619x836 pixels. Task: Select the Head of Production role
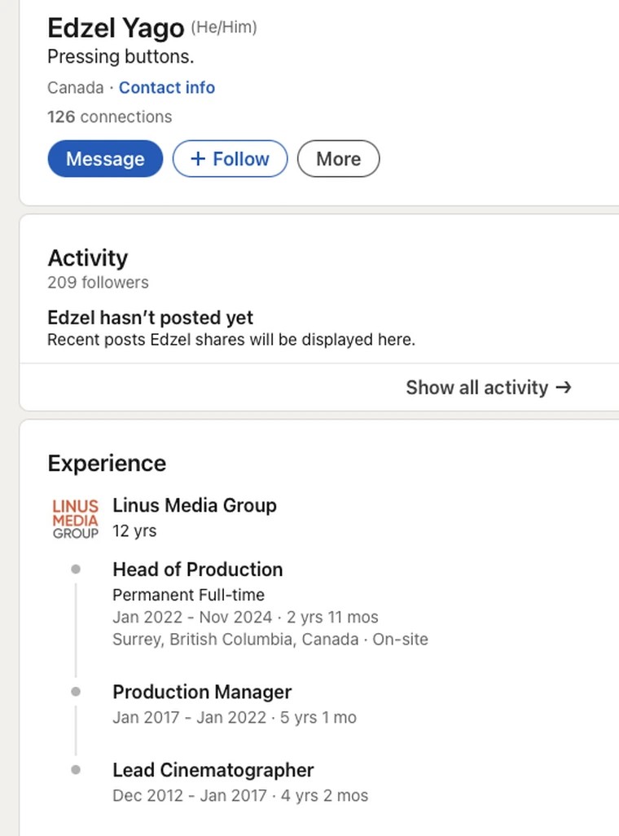(198, 570)
